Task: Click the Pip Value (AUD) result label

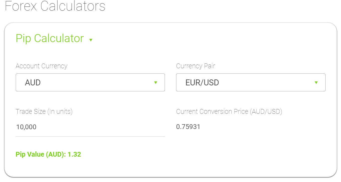Action: coord(41,154)
